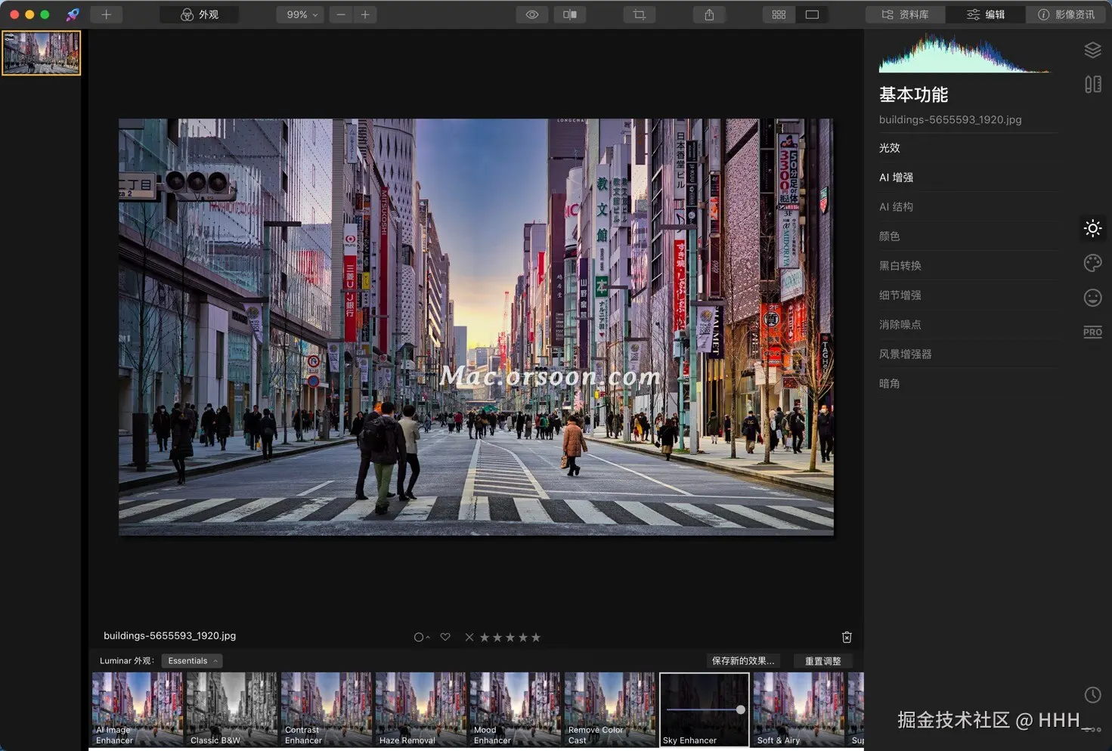Select the crop tool icon
1112x751 pixels.
pyautogui.click(x=639, y=14)
